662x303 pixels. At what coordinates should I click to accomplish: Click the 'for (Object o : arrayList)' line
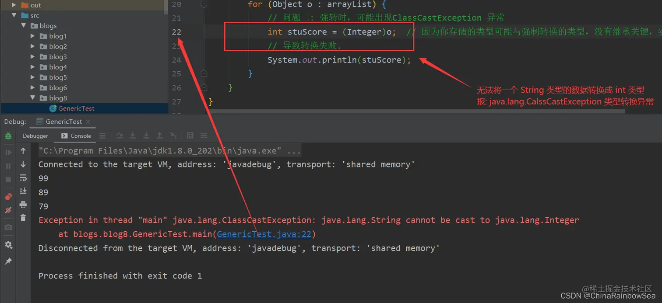317,4
